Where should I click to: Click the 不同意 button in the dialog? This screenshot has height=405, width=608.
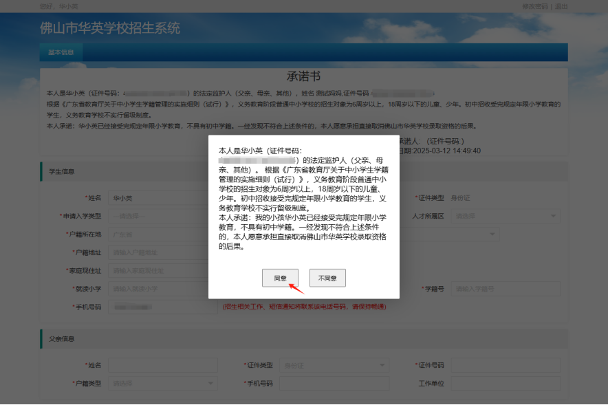327,278
